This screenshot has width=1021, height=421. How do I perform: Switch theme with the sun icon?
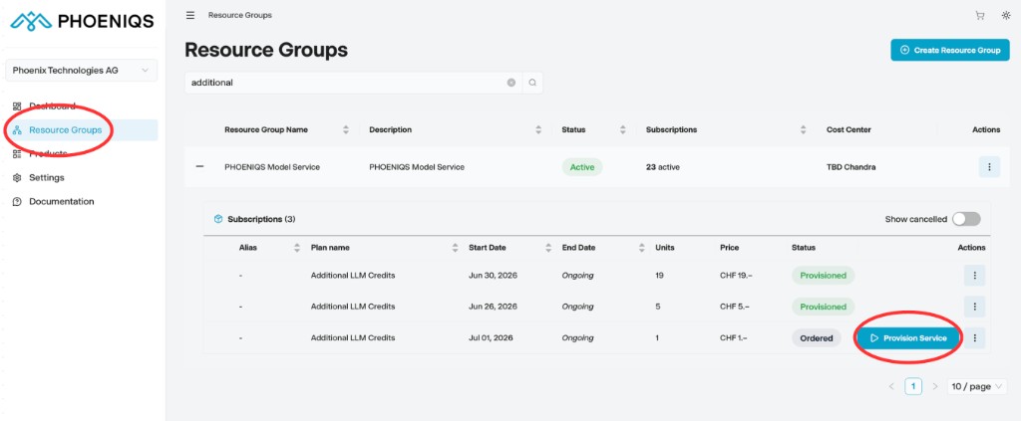(x=1006, y=16)
